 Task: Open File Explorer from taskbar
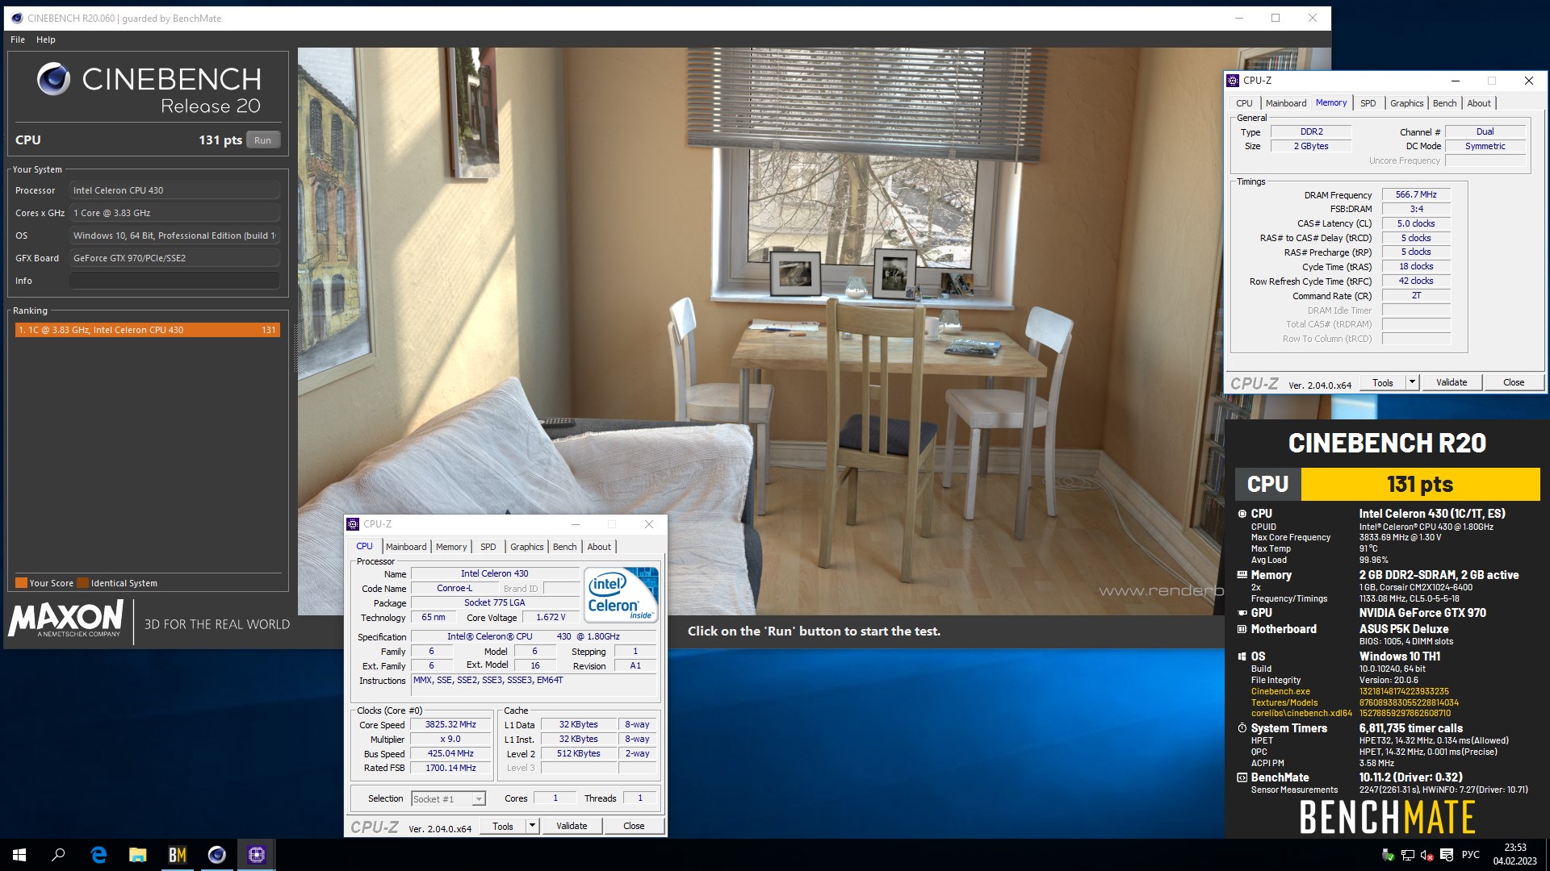point(137,855)
